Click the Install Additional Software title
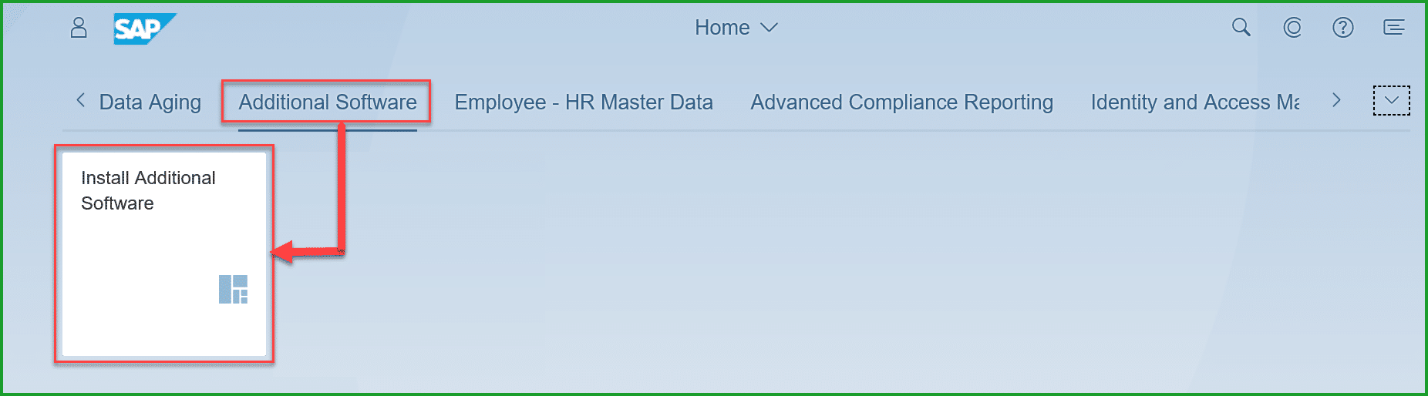 pyautogui.click(x=148, y=190)
